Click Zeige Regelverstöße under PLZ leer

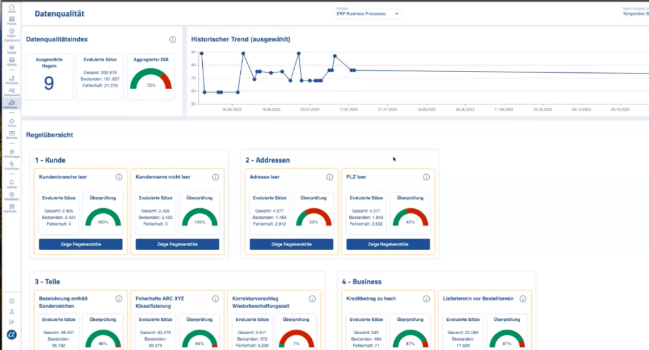388,244
